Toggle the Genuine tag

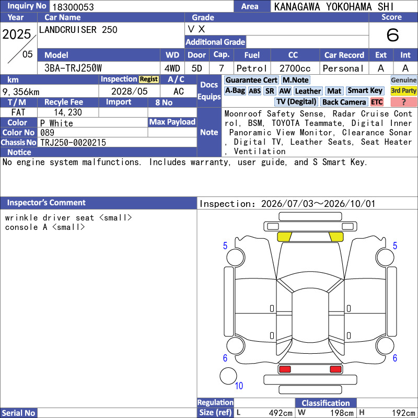(403, 80)
